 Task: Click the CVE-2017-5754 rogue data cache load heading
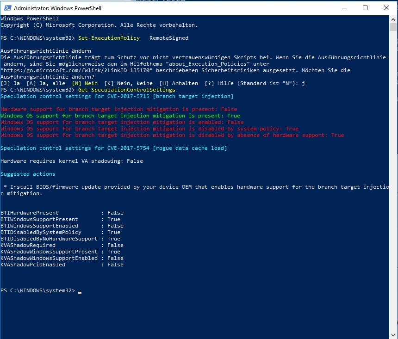(x=114, y=148)
